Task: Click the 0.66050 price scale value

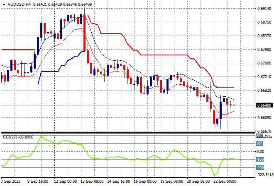Action: pos(264,118)
